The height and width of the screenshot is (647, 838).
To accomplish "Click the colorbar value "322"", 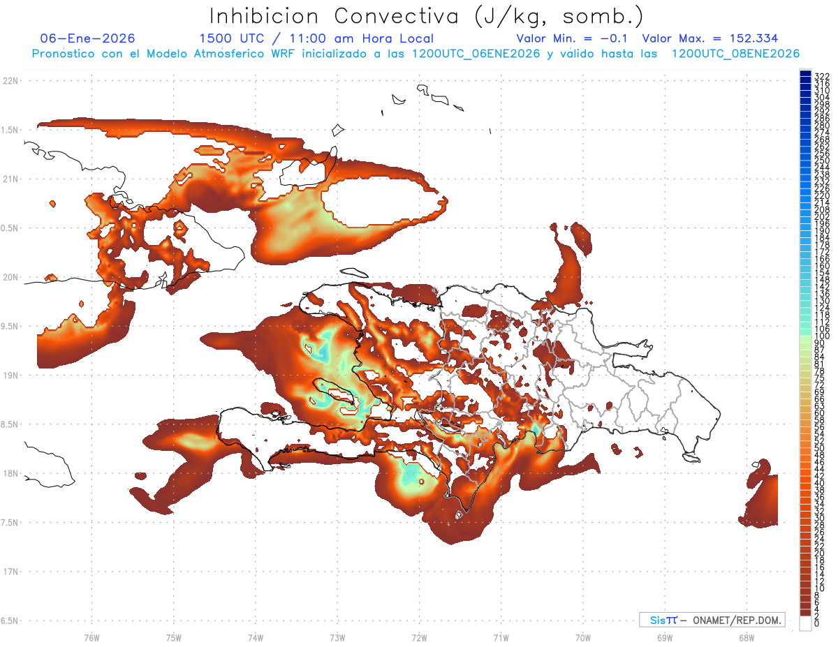I will 822,76.
